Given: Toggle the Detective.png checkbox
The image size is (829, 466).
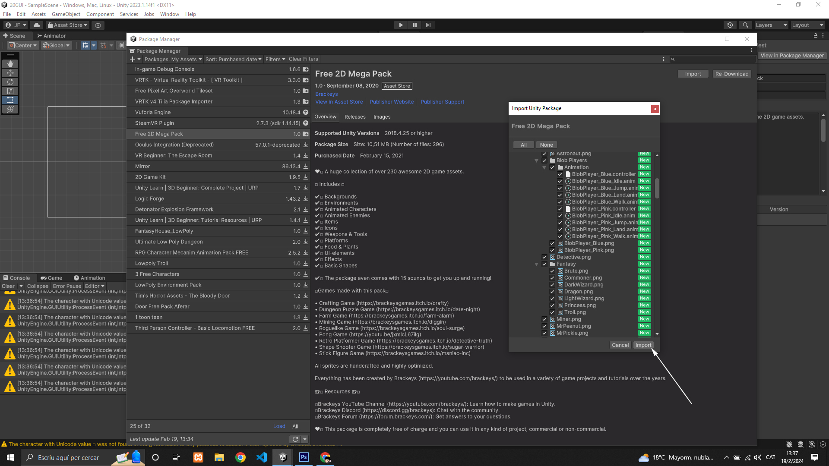Looking at the screenshot, I should (x=544, y=257).
